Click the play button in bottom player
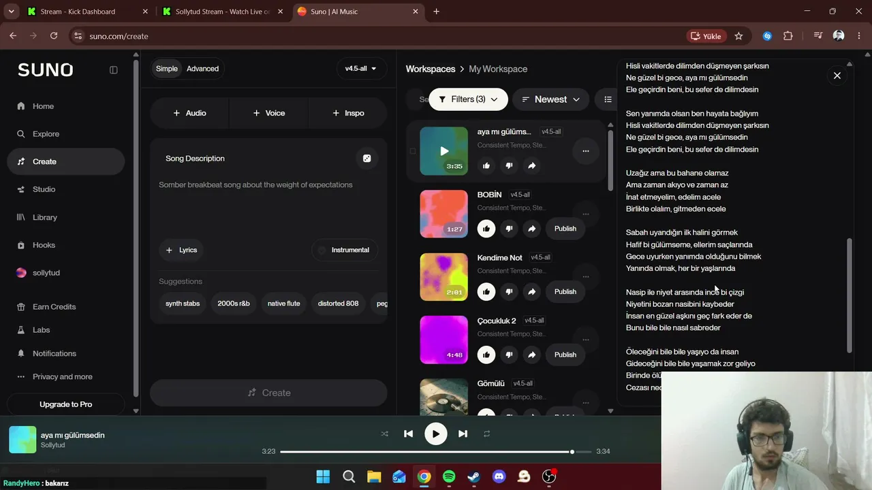This screenshot has width=872, height=490. point(435,434)
